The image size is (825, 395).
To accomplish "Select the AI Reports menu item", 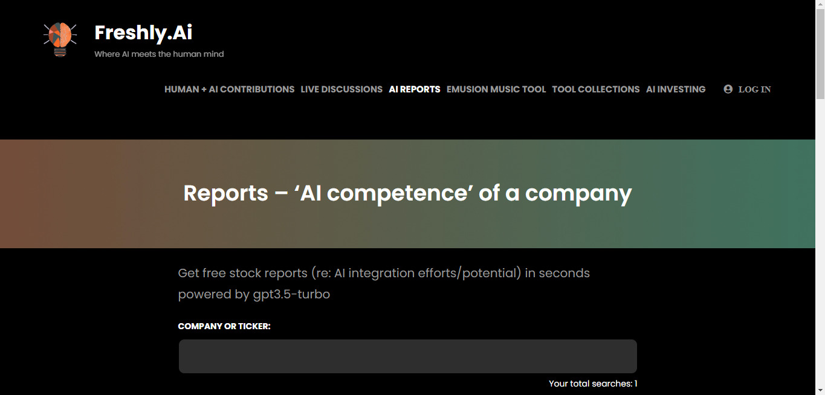I will [415, 89].
